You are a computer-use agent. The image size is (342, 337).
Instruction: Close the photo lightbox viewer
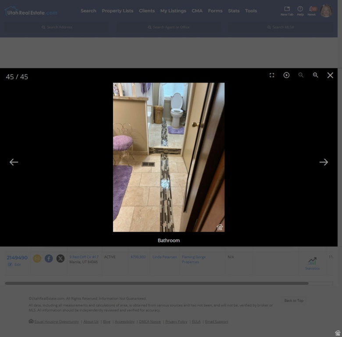[330, 75]
